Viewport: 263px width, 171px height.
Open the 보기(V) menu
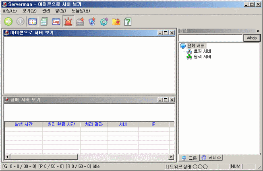tap(29, 11)
